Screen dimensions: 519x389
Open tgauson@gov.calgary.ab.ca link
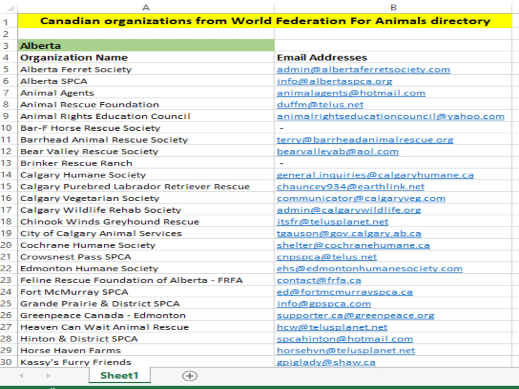coord(349,233)
